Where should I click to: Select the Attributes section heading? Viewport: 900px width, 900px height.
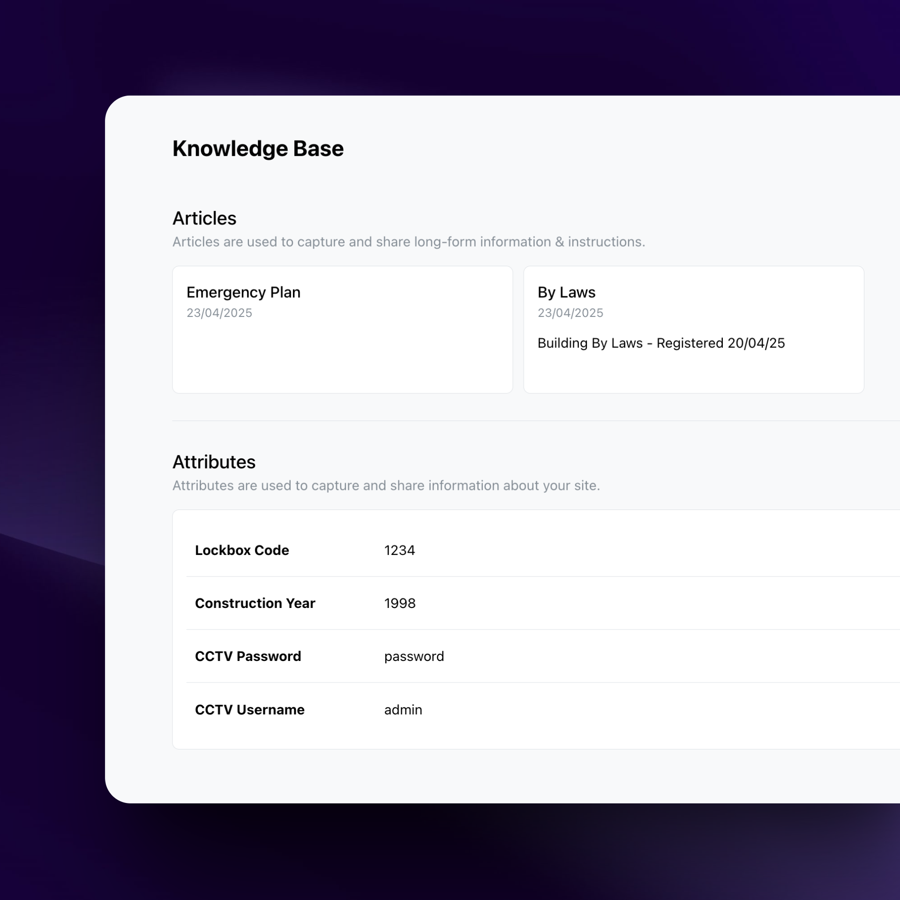pos(214,462)
